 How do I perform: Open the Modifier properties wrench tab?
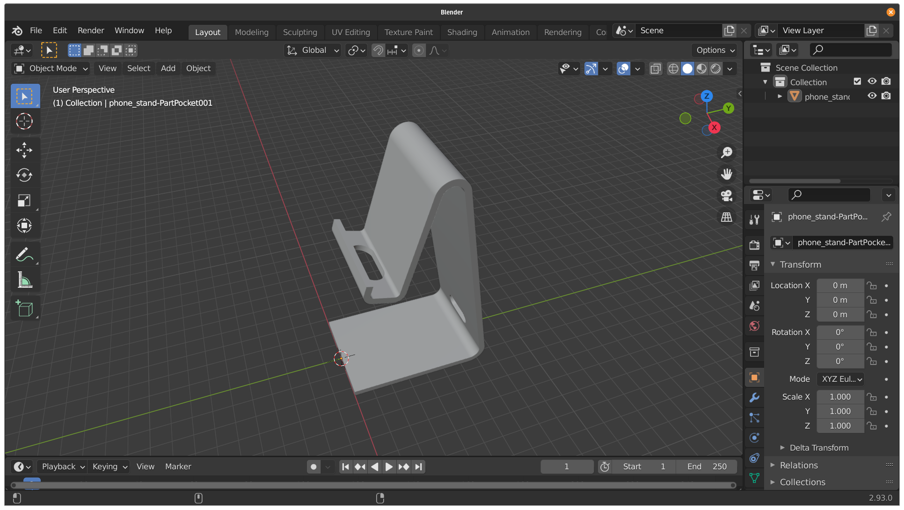click(754, 398)
